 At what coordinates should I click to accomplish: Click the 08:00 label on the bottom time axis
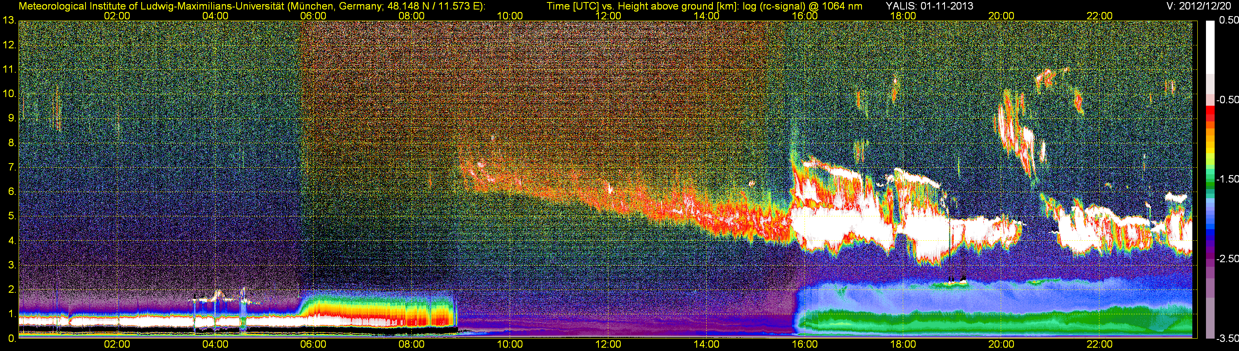pos(412,344)
